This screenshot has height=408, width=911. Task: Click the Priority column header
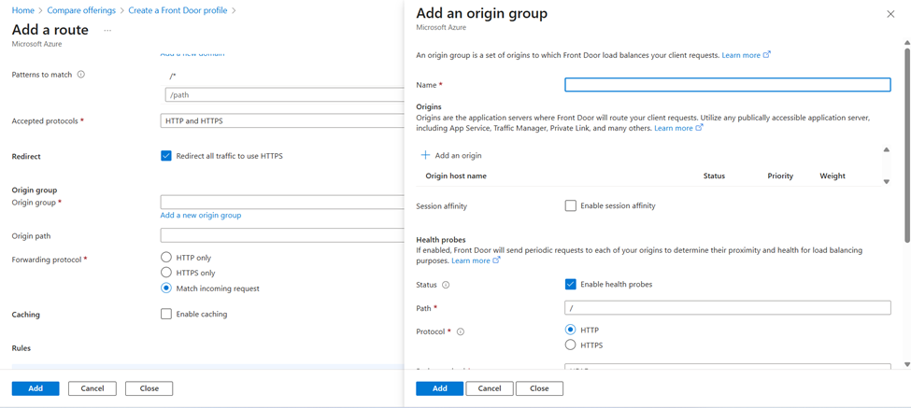click(780, 176)
